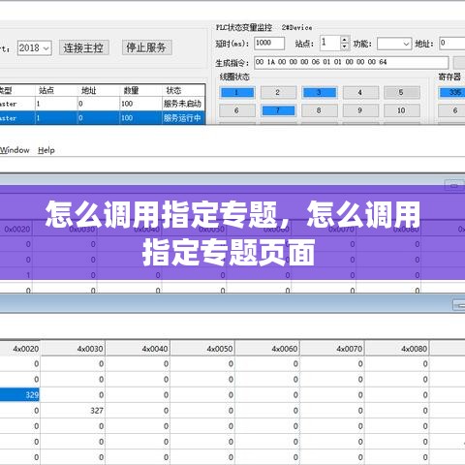Toggle coil status button 1

(x=237, y=93)
